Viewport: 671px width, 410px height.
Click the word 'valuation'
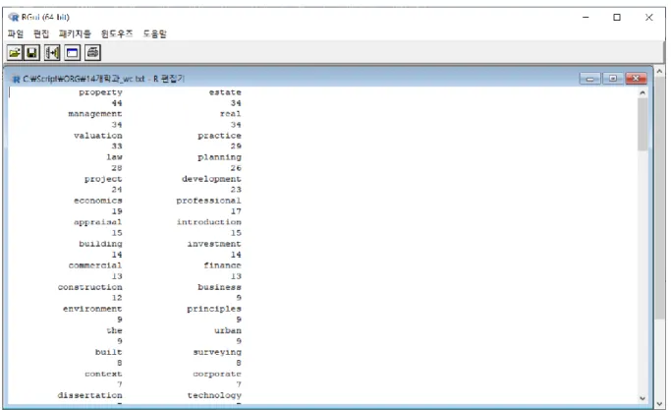98,136
